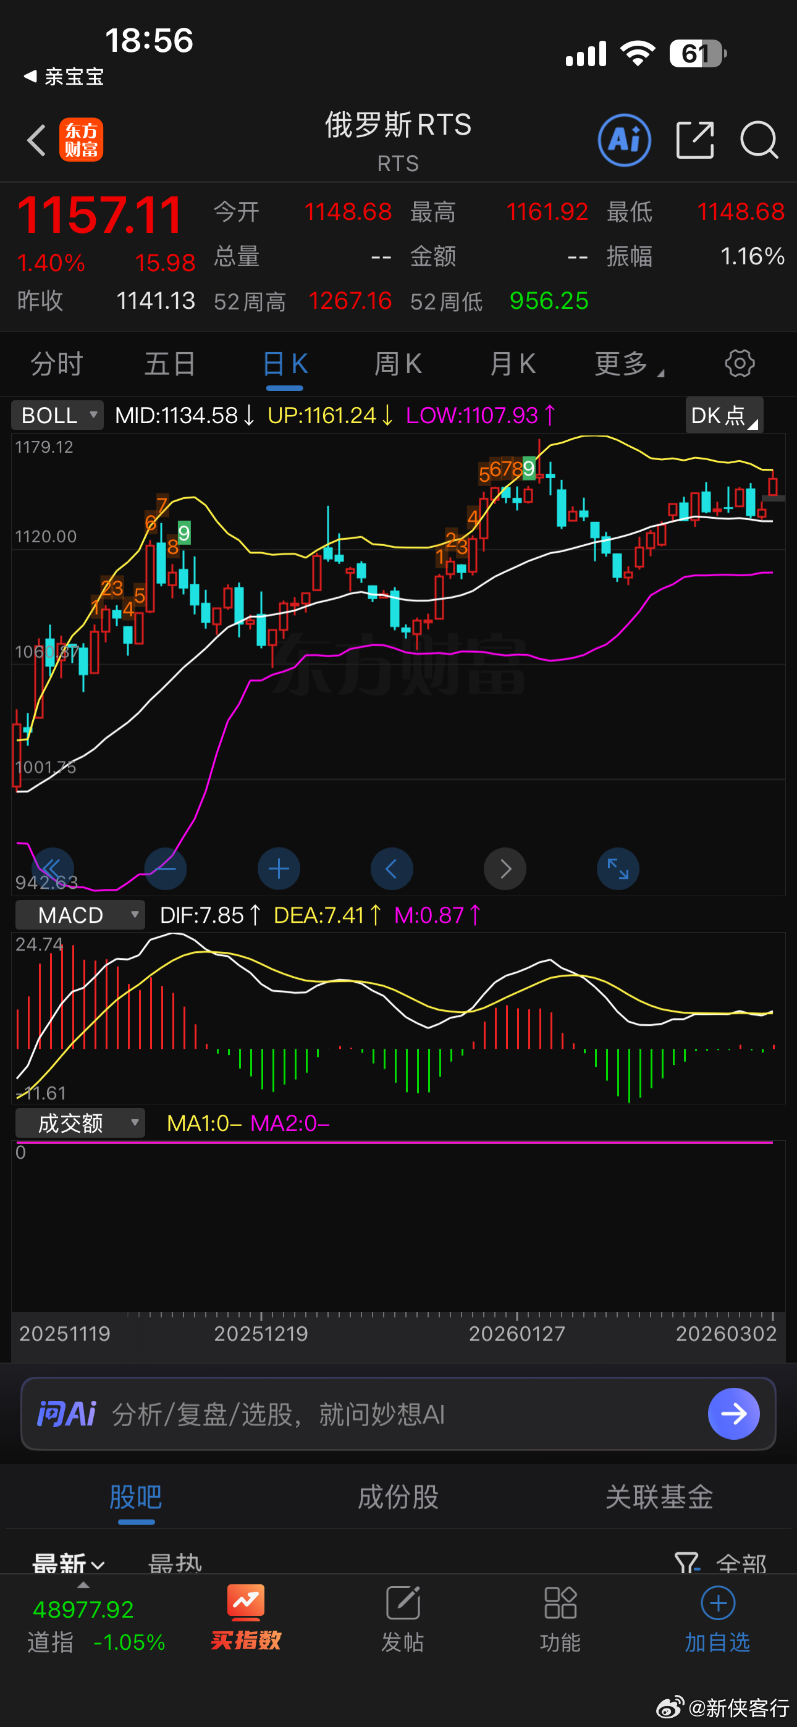The height and width of the screenshot is (1727, 797).
Task: Select the 日K chart tab
Action: click(x=284, y=363)
